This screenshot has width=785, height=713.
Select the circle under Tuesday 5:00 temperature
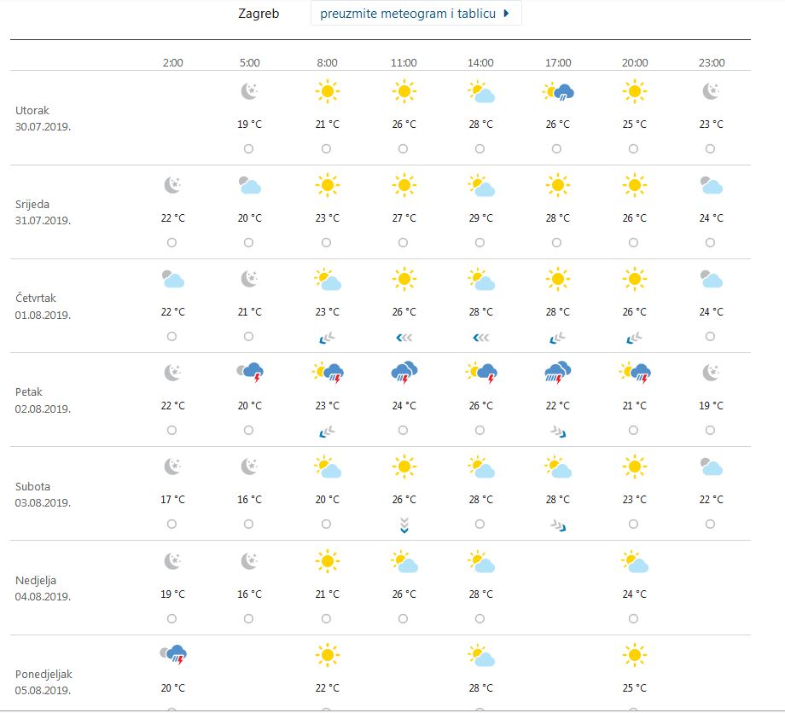[248, 148]
